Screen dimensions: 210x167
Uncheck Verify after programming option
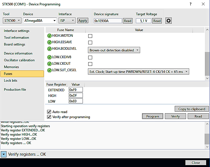49,117
